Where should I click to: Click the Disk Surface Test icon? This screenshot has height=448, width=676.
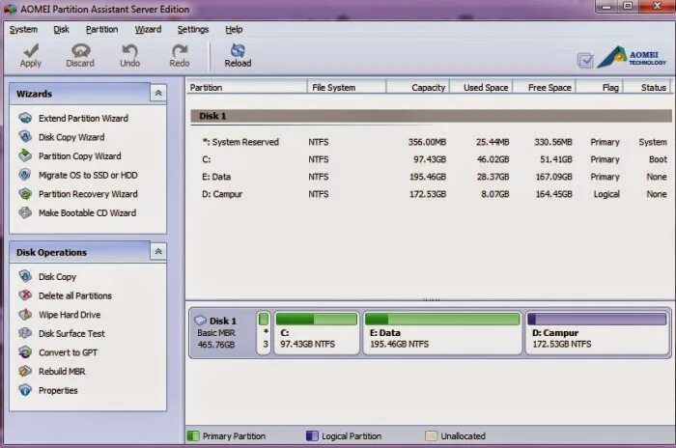coord(25,333)
